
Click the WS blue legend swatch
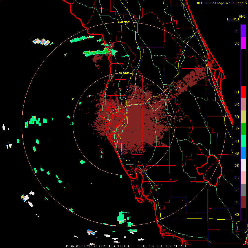(x=243, y=153)
